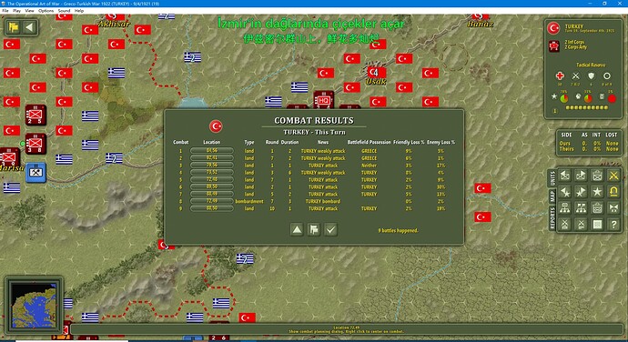The height and width of the screenshot is (342, 628).
Task: Click the red cross tactical reserve icon
Action: tap(560, 75)
